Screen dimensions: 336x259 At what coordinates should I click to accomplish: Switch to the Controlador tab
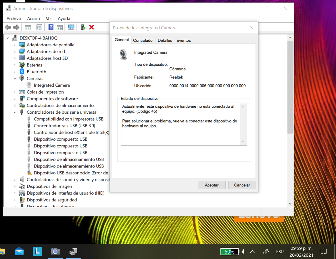click(143, 40)
